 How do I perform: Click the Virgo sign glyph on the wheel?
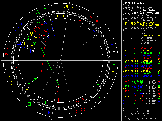click(x=104, y=92)
